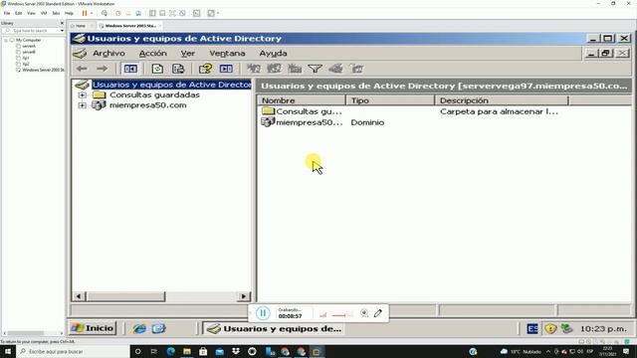637x358 pixels.
Task: Expand the miempresa50.com tree node
Action: 82,105
